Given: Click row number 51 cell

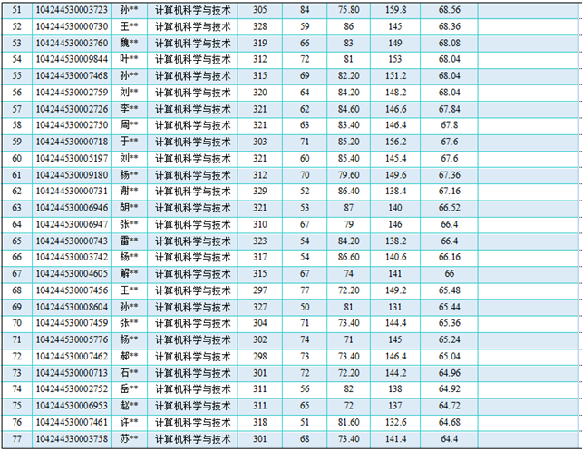Looking at the screenshot, I should click(16, 9).
